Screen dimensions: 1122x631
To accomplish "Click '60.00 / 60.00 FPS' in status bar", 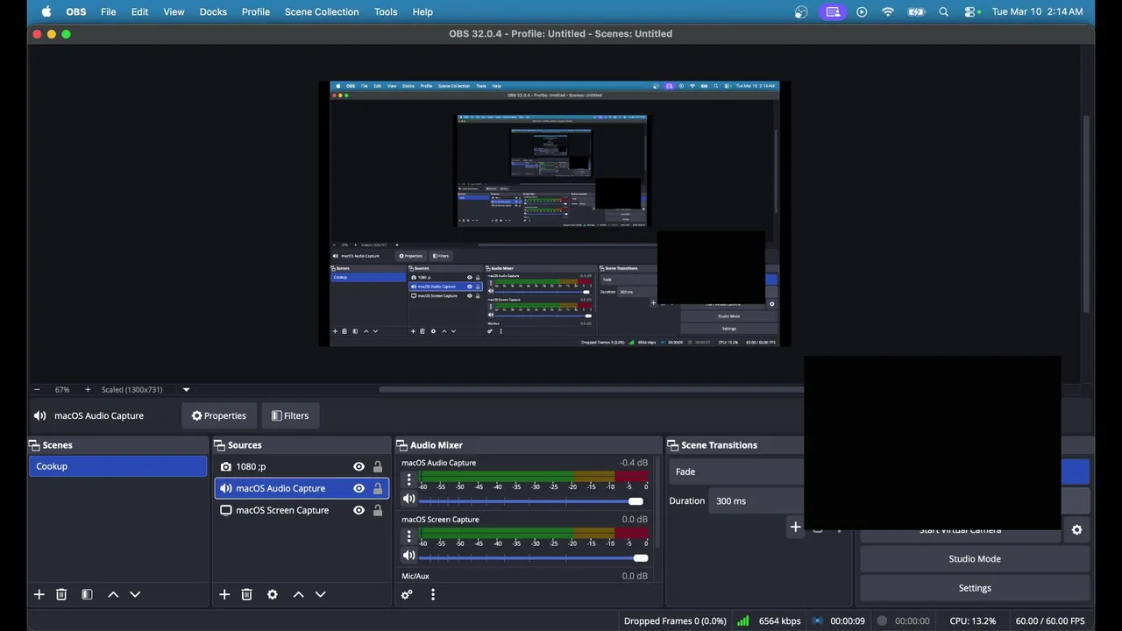I will click(1050, 620).
